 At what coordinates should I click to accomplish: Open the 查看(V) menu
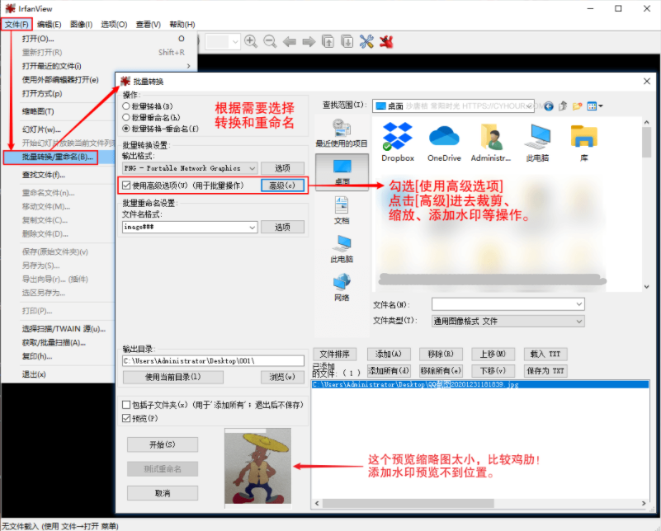pyautogui.click(x=148, y=25)
